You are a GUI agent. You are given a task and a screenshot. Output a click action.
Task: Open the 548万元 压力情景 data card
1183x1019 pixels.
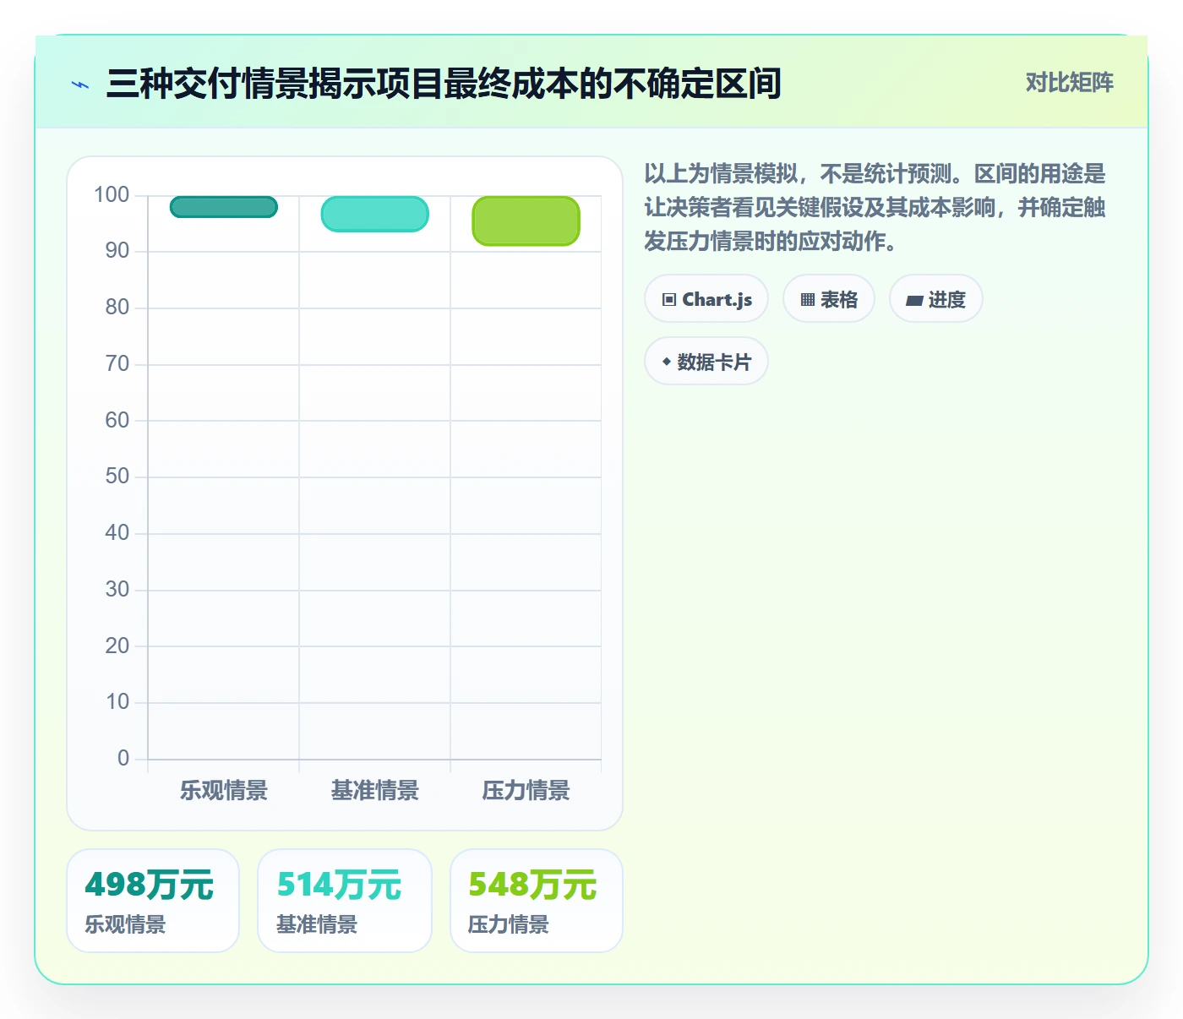[x=537, y=901]
